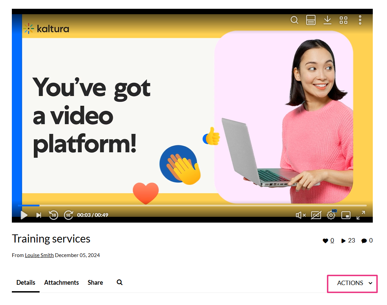
Task: Open Louise Smith's profile link
Action: point(39,255)
